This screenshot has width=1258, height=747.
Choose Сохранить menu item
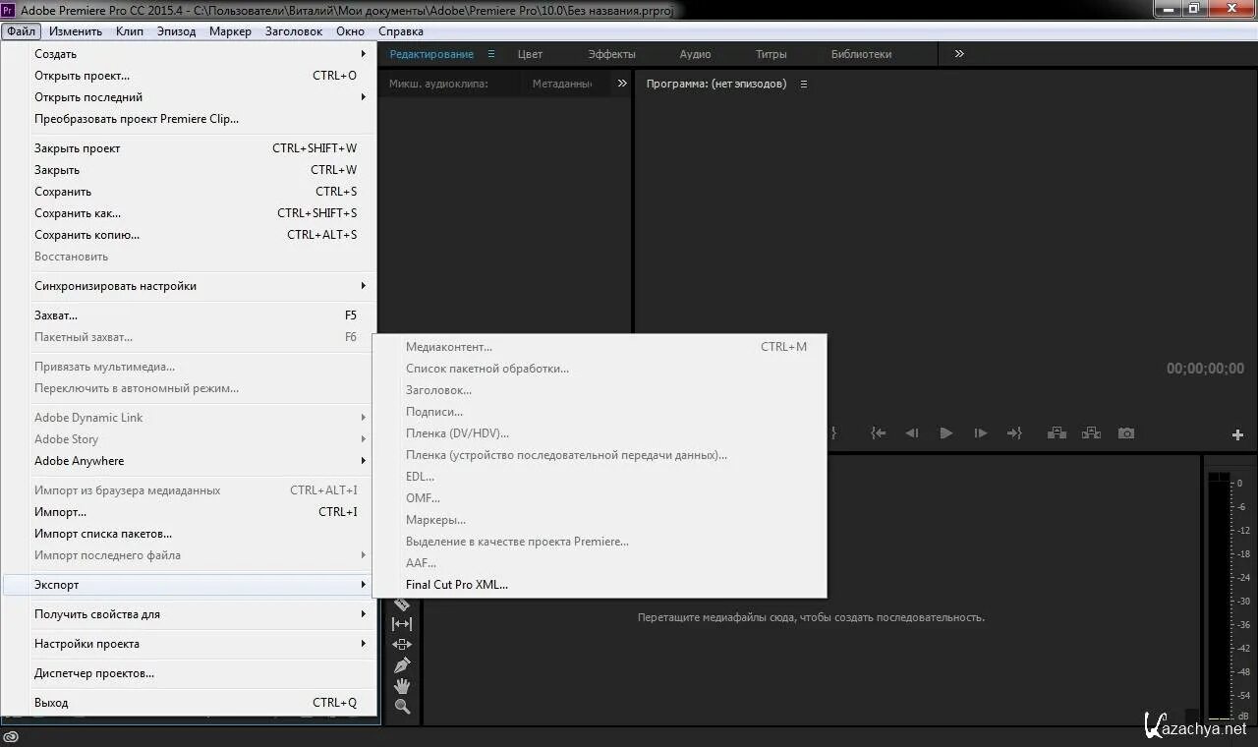click(189, 192)
